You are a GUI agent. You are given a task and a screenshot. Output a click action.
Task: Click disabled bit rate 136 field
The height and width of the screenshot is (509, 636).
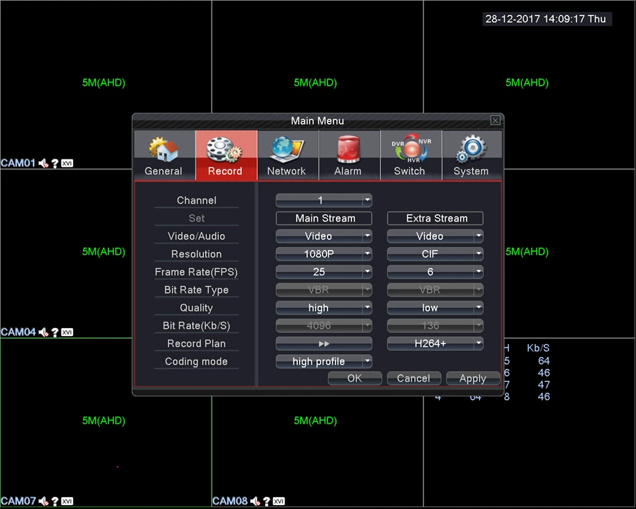[x=435, y=325]
